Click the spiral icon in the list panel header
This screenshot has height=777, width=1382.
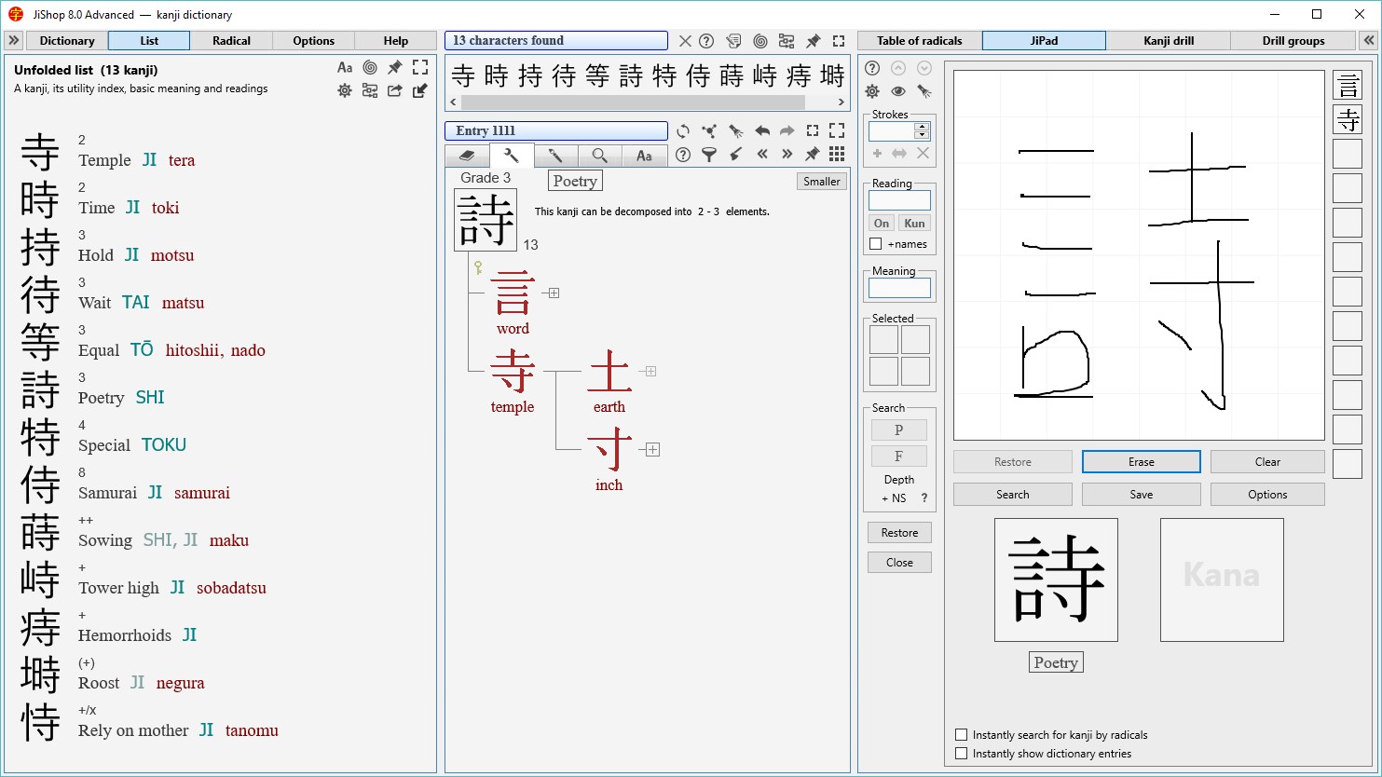pos(370,67)
